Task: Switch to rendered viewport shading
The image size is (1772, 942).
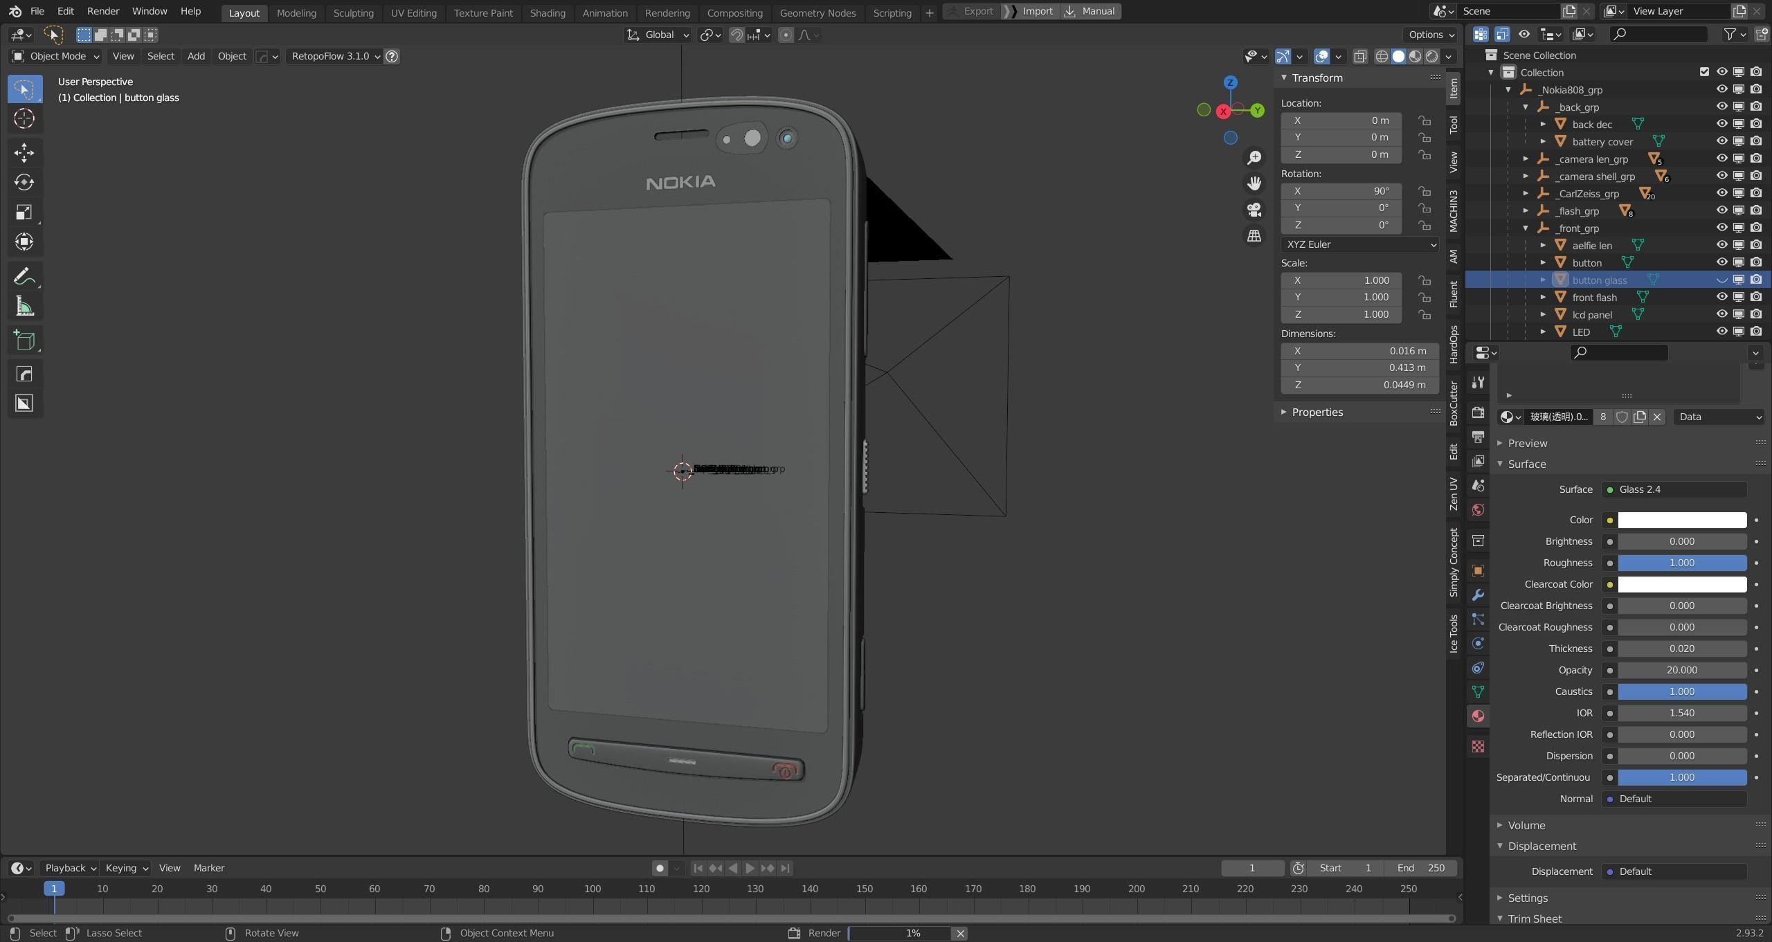Action: click(x=1431, y=57)
